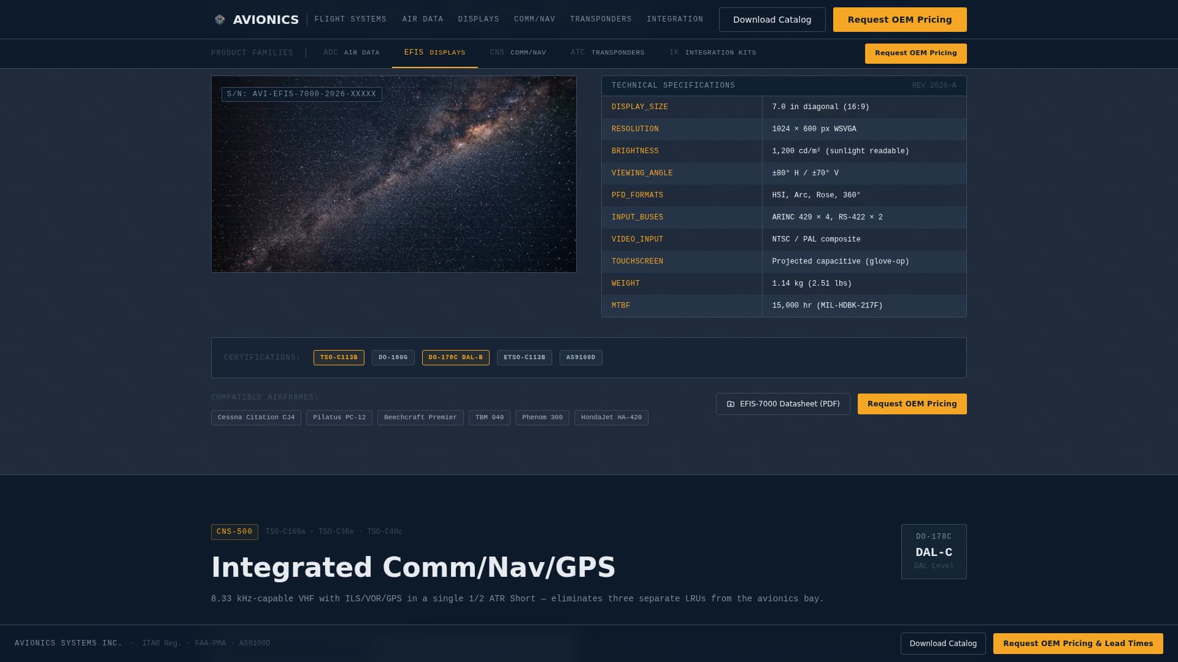The width and height of the screenshot is (1178, 662).
Task: Toggle the DO-178C DAL-B certification chip
Action: coord(456,357)
